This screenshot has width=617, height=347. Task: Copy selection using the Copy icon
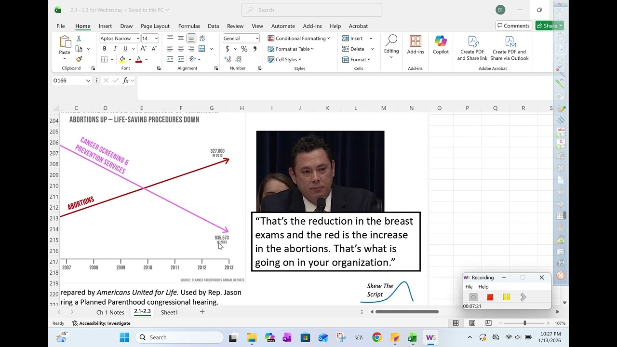pyautogui.click(x=79, y=49)
